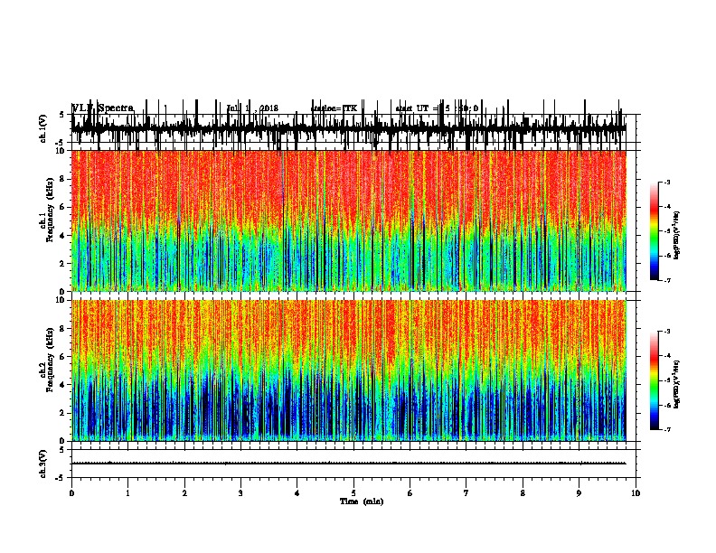Click the "-7" label on ch.2 color bar
The height and width of the screenshot is (553, 716).
coord(667,429)
